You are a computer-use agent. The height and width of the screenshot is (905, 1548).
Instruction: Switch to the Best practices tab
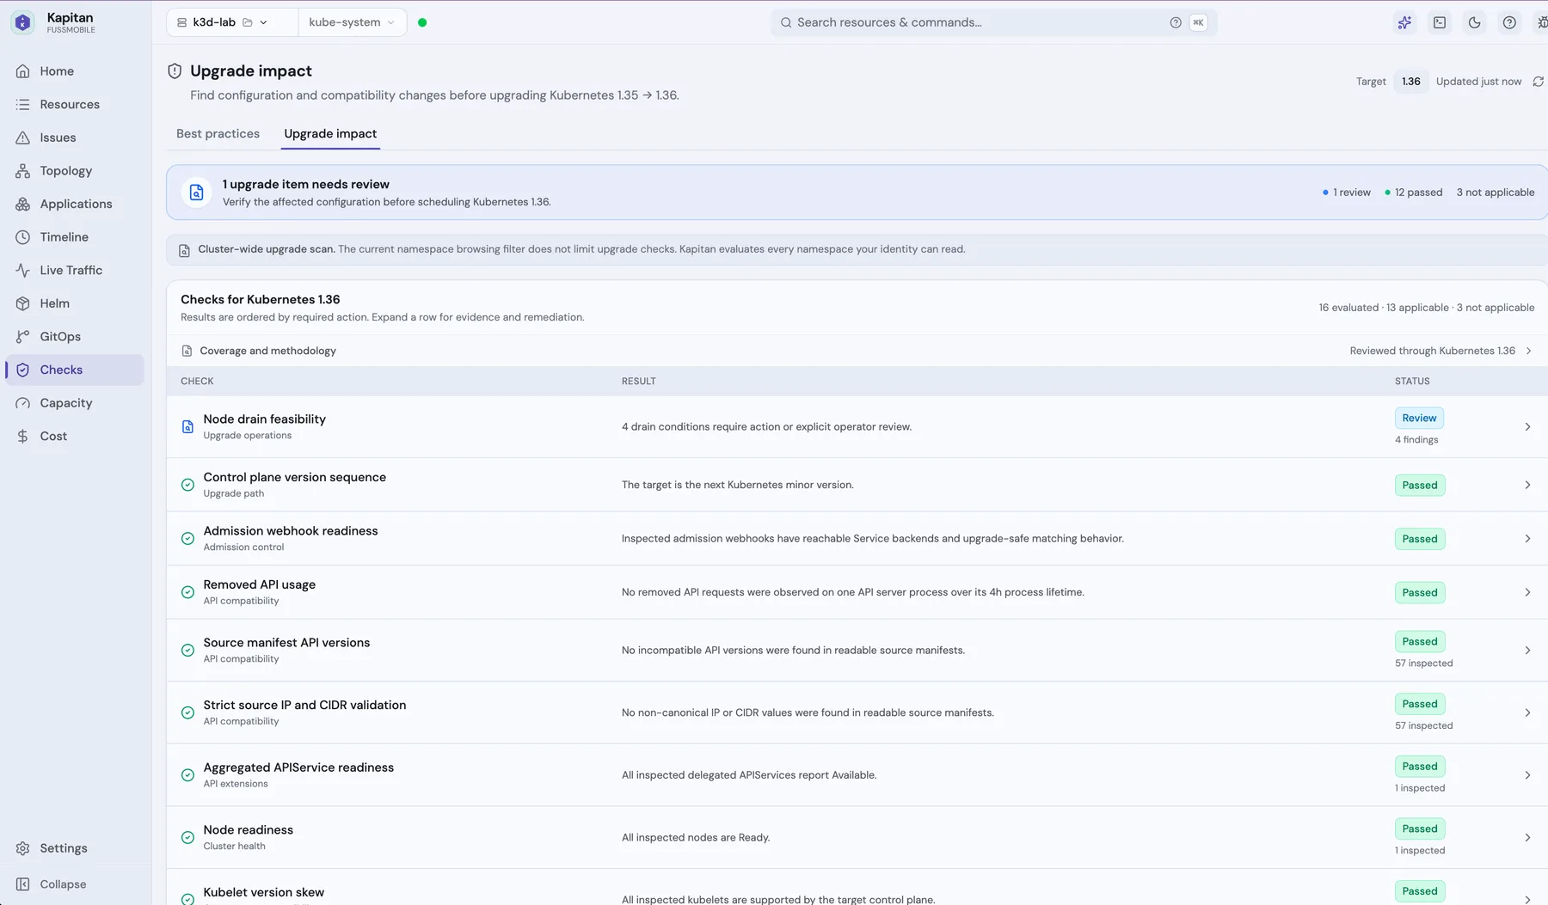pyautogui.click(x=218, y=134)
